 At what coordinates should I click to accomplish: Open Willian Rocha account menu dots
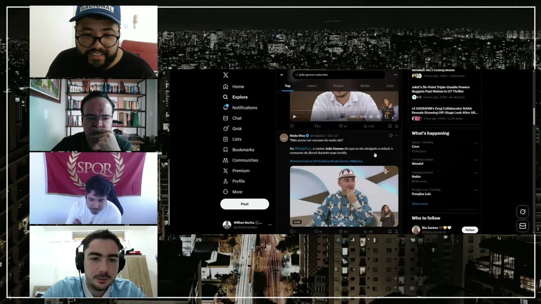click(270, 225)
